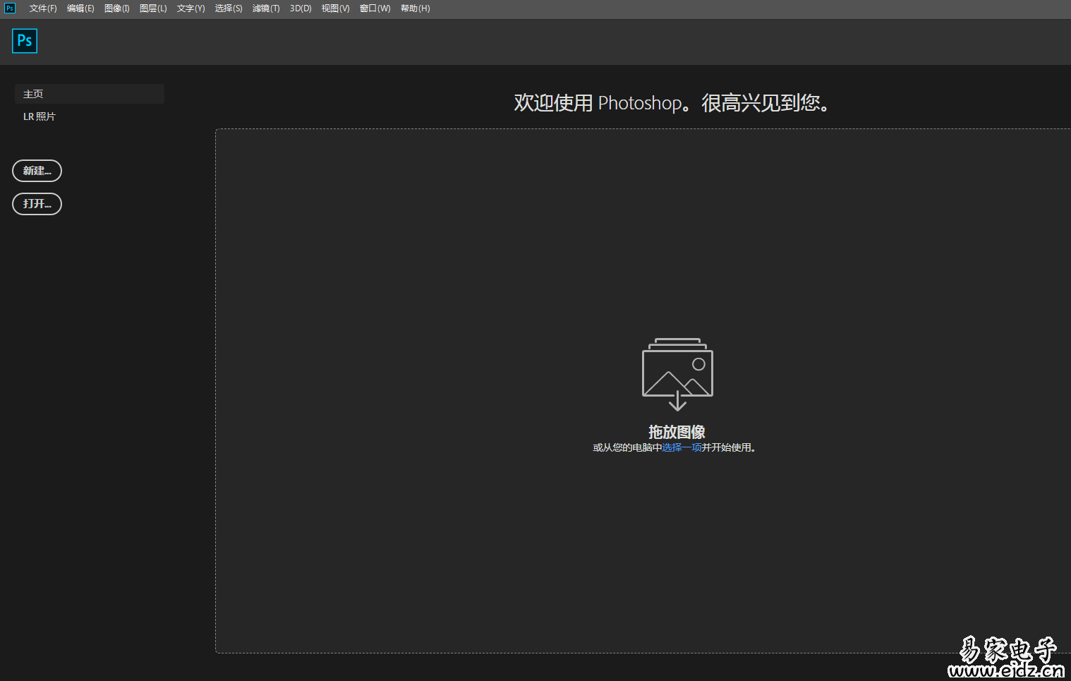Open the 文字(Y) menu
This screenshot has height=681, width=1071.
point(190,8)
